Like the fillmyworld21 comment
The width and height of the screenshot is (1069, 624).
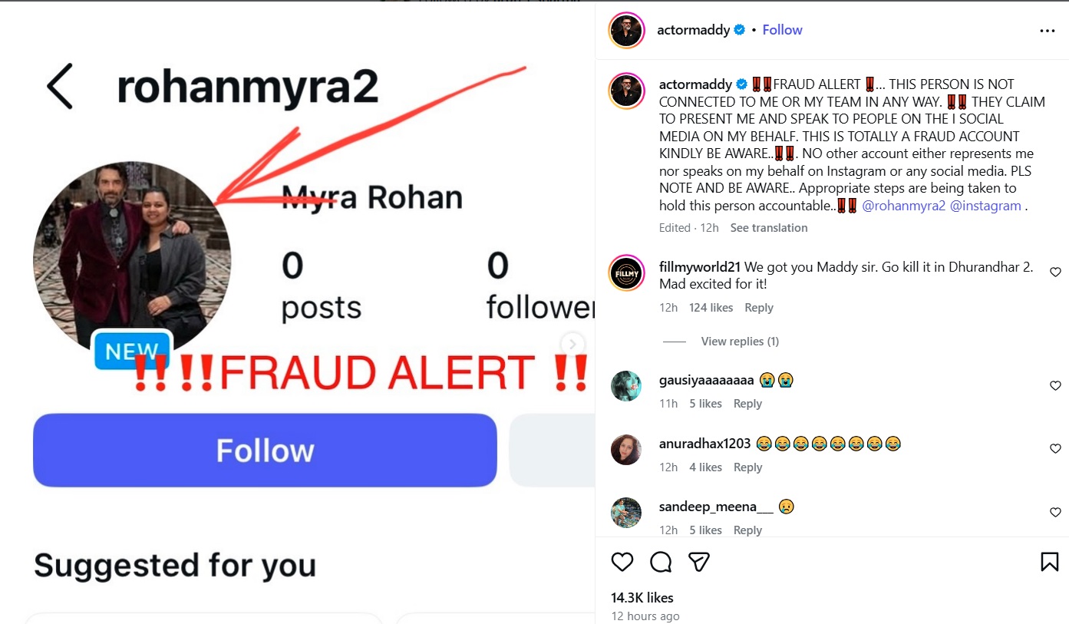point(1055,272)
